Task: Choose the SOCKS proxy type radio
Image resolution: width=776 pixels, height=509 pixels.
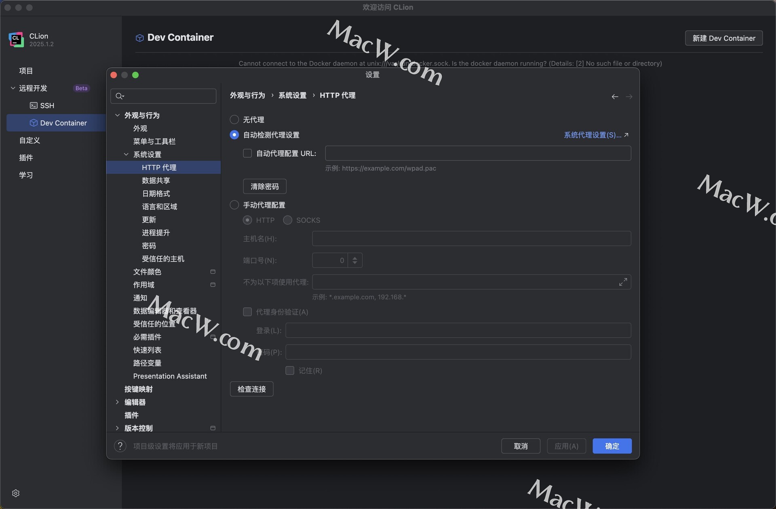Action: (287, 220)
